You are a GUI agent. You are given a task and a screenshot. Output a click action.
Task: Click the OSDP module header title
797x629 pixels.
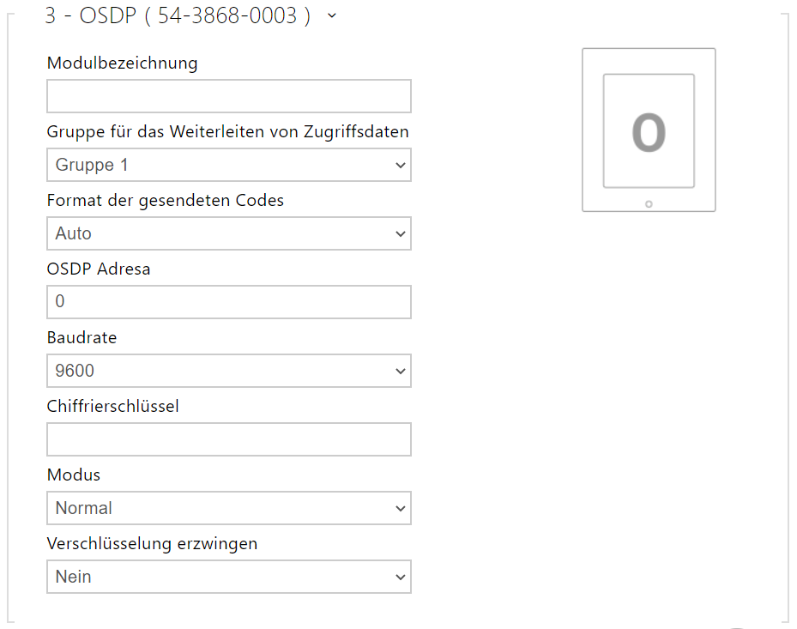(178, 16)
